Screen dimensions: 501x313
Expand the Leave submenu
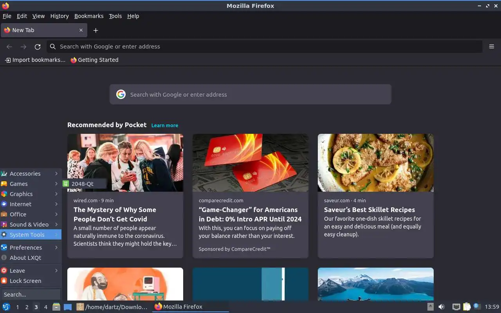pos(31,271)
